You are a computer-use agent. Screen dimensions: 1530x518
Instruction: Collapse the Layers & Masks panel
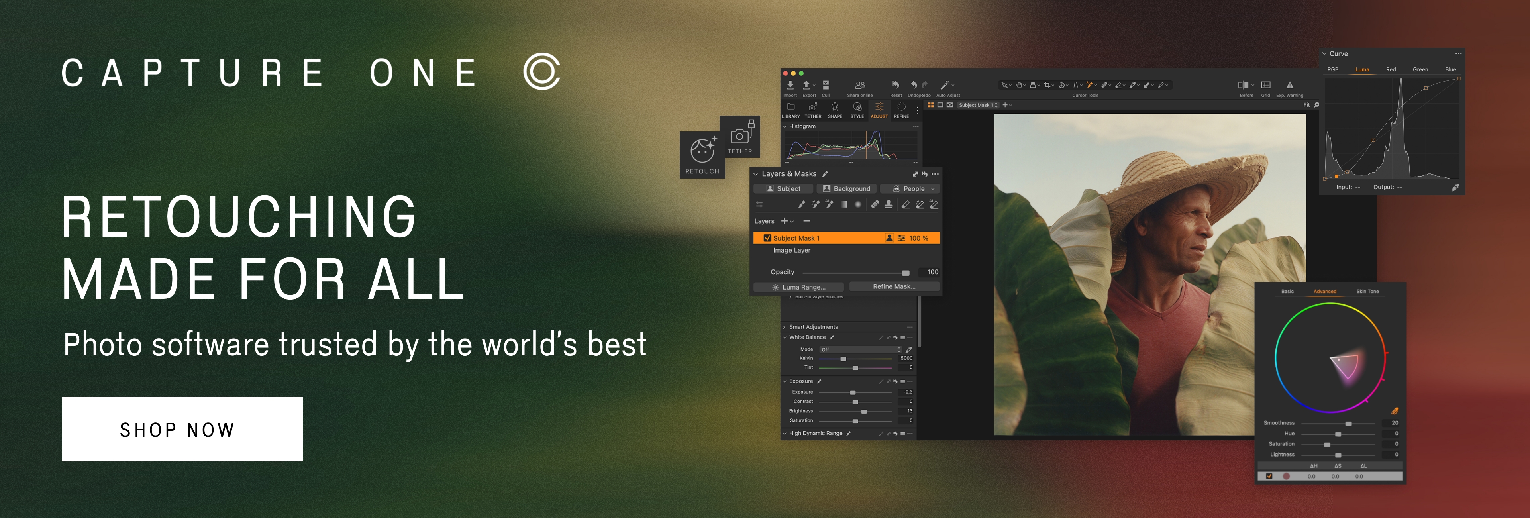point(755,174)
